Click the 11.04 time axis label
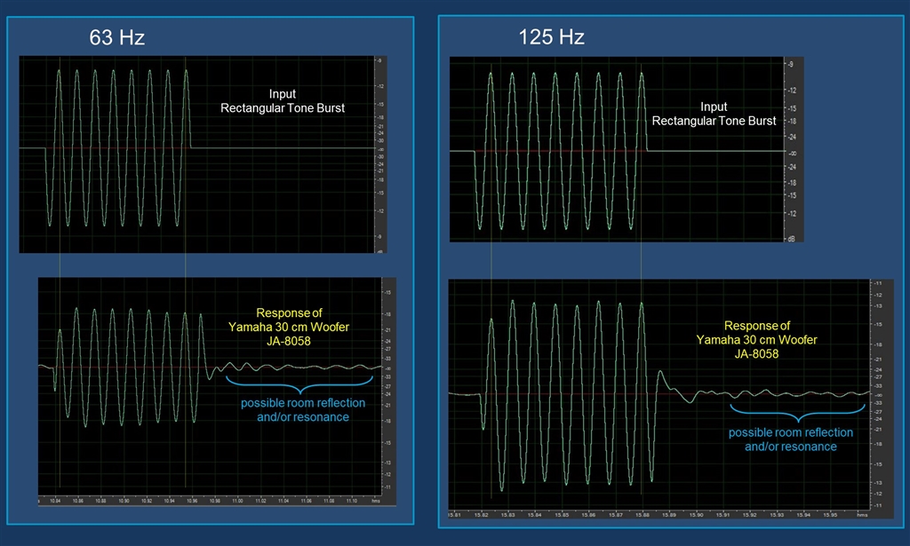The image size is (910, 546). 283,501
